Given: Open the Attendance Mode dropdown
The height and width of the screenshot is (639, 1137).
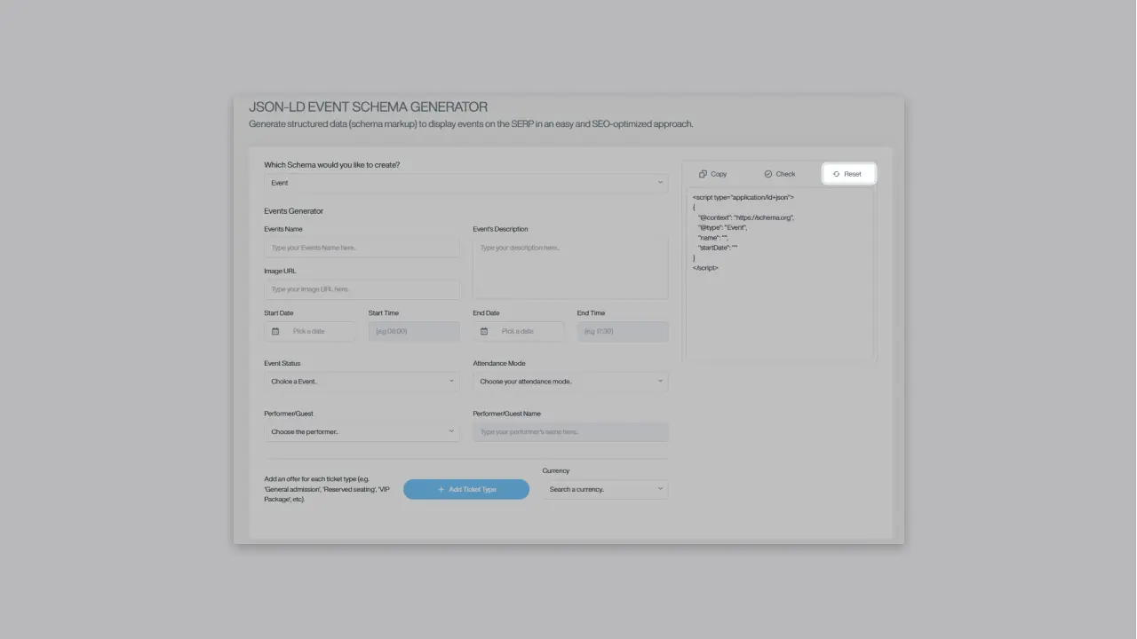Looking at the screenshot, I should [570, 382].
